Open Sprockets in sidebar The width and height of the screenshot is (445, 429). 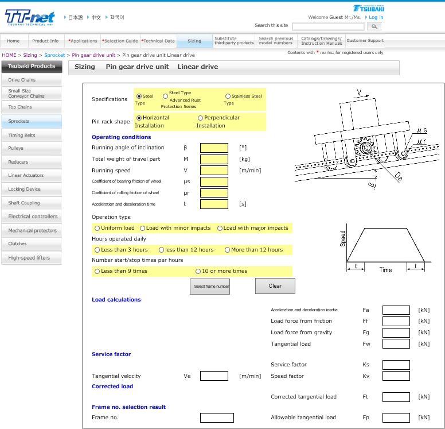point(32,121)
